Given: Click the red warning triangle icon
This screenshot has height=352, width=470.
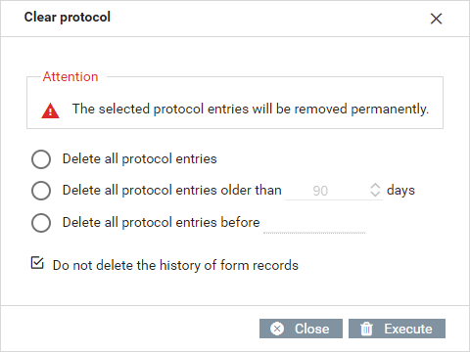Looking at the screenshot, I should point(50,110).
